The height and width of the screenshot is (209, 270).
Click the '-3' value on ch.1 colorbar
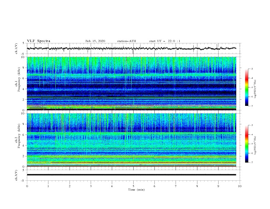(251, 69)
